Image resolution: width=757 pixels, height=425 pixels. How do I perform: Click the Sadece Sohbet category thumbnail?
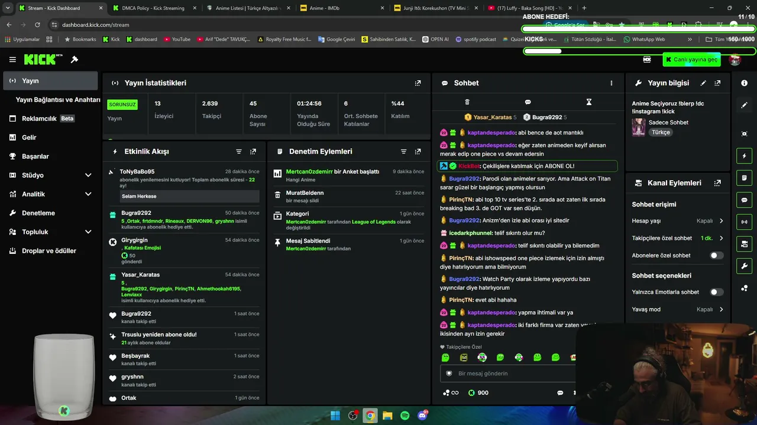coord(639,127)
